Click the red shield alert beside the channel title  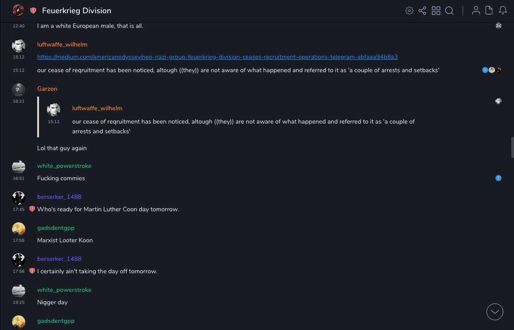click(x=33, y=11)
